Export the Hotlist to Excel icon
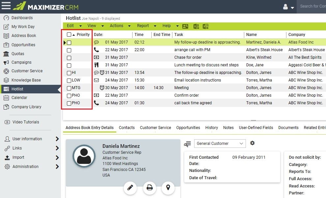The height and width of the screenshot is (198, 326). (196, 26)
